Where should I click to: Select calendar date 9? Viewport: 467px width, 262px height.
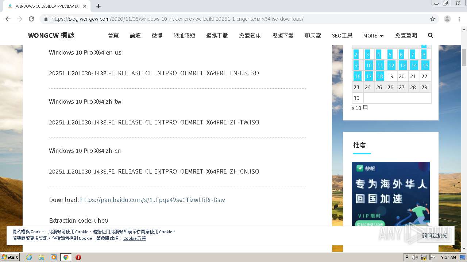[356, 65]
